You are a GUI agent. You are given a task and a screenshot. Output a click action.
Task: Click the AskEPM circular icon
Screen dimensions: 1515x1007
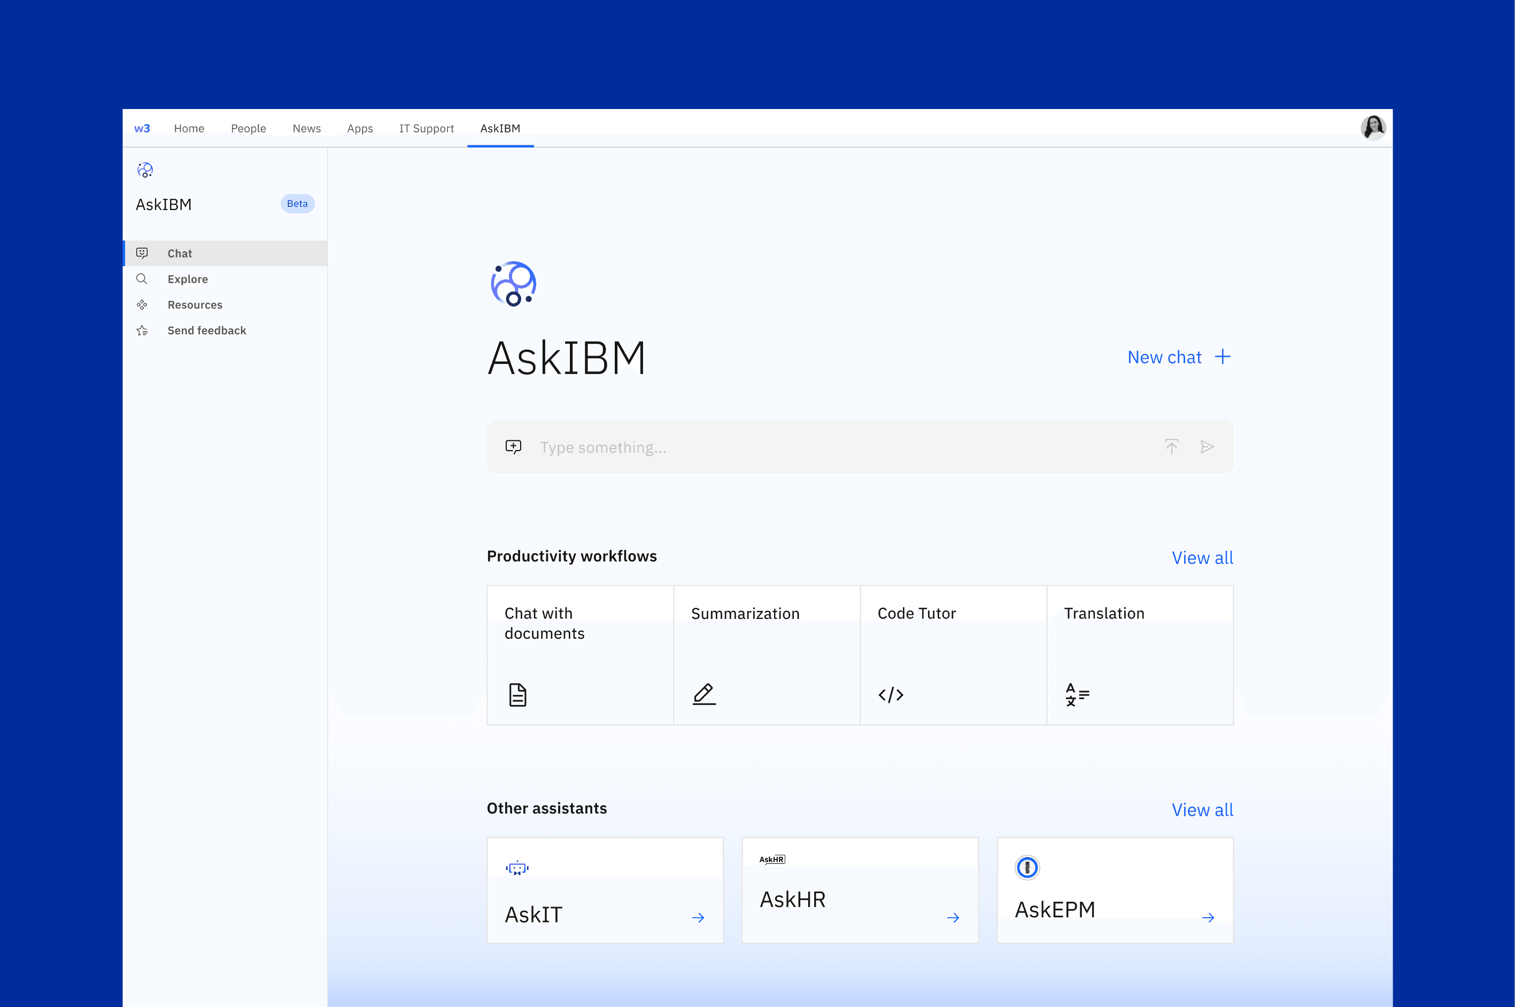pos(1027,867)
